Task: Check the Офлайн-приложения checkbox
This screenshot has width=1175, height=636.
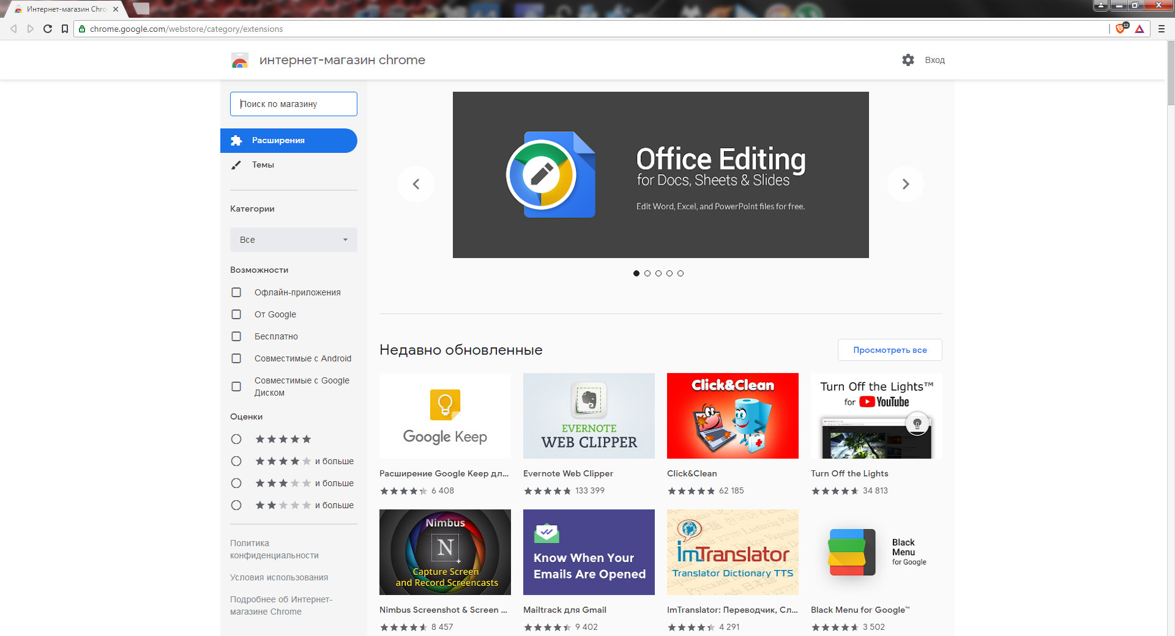Action: (x=236, y=292)
